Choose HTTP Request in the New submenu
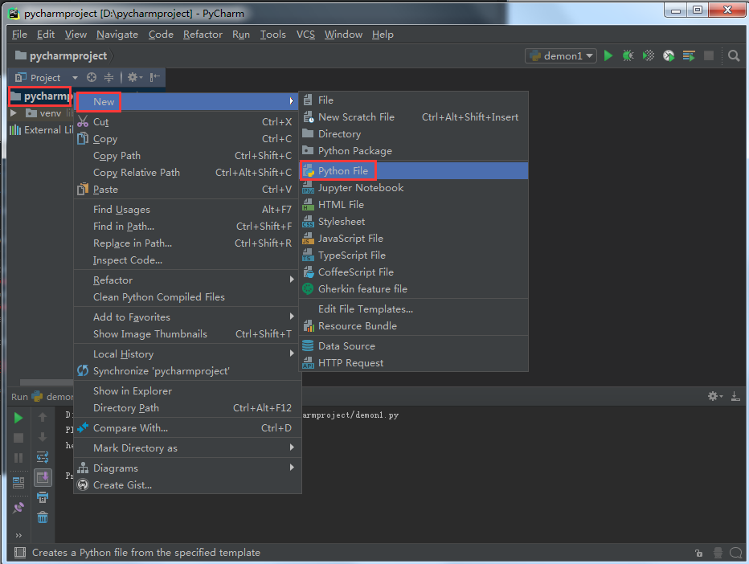Viewport: 749px width, 564px height. (x=414, y=363)
